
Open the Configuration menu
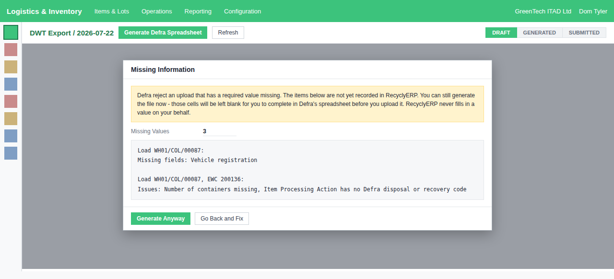(243, 11)
